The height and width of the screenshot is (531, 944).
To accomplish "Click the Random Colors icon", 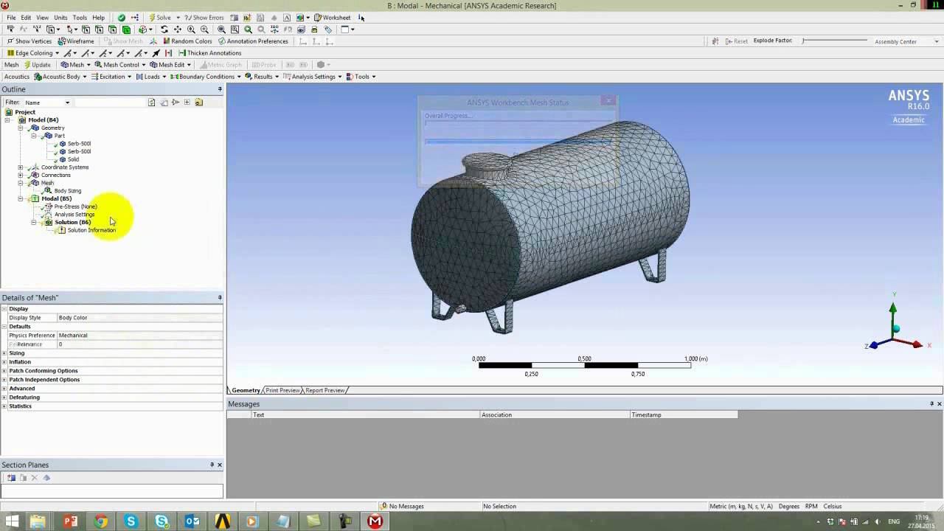I will 167,41.
